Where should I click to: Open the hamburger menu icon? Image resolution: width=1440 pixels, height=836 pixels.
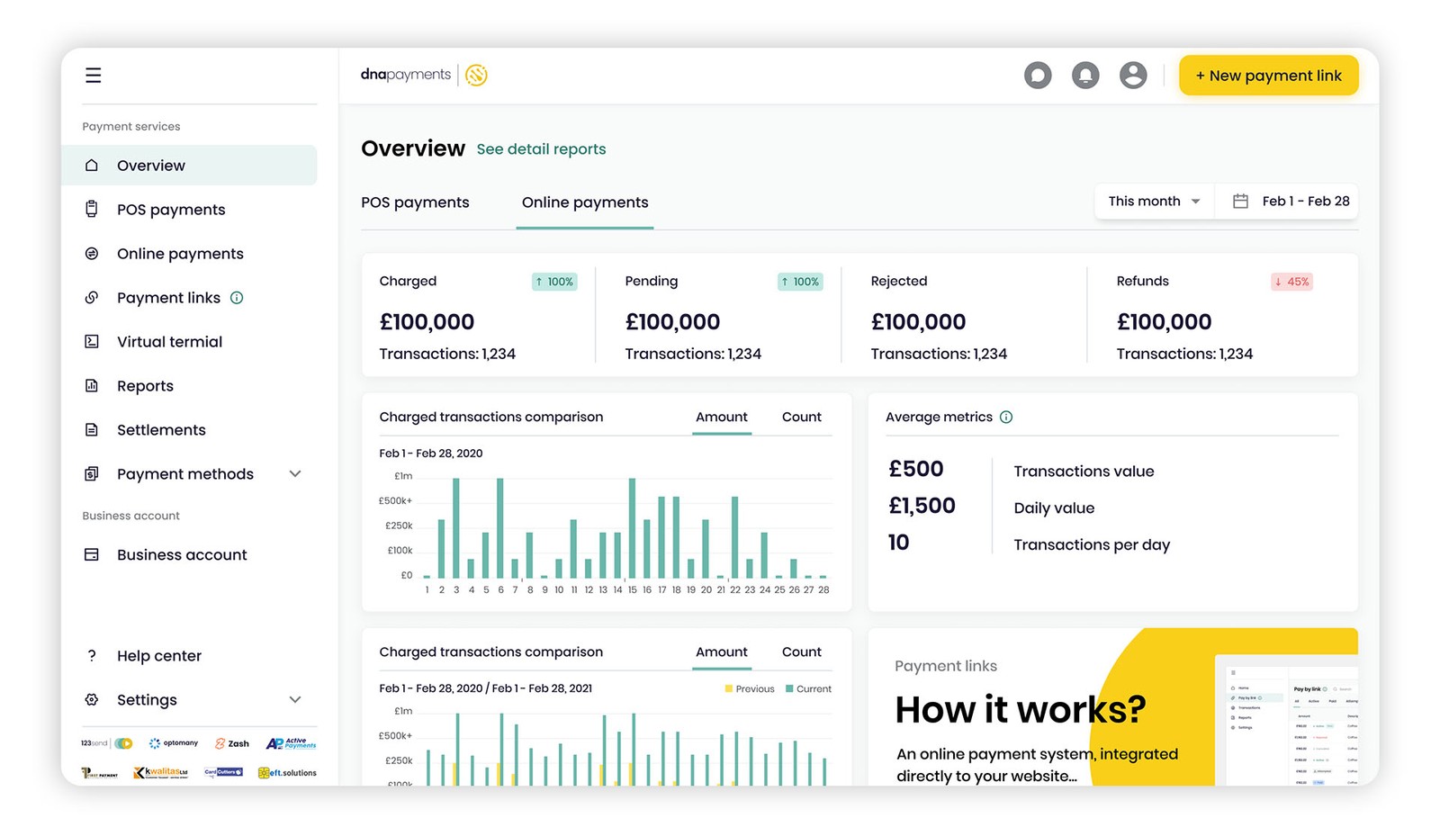tap(93, 76)
